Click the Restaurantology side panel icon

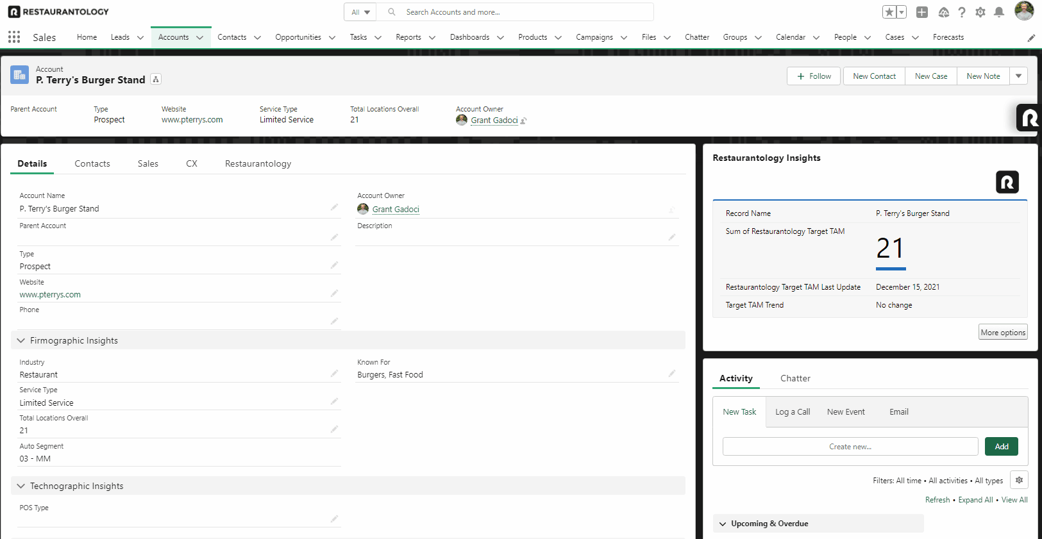(1029, 117)
